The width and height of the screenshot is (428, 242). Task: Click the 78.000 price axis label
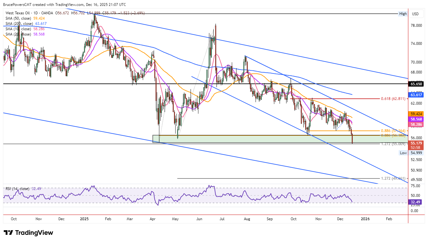[417, 26]
